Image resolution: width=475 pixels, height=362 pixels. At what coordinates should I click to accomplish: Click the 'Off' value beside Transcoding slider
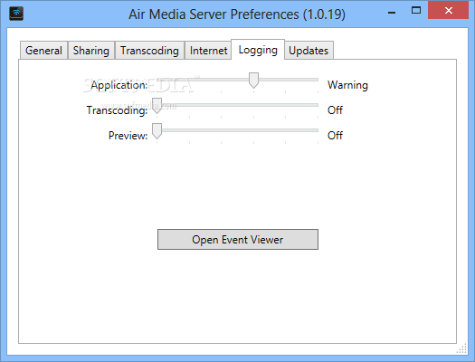(335, 110)
